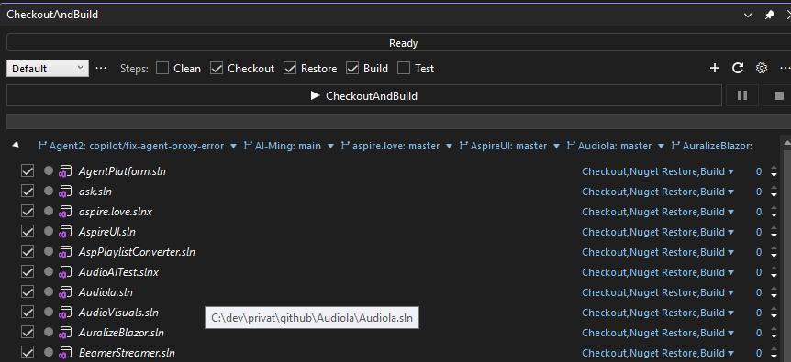Click the solution icon of Audiola.sln
791x362 pixels.
[x=65, y=292]
